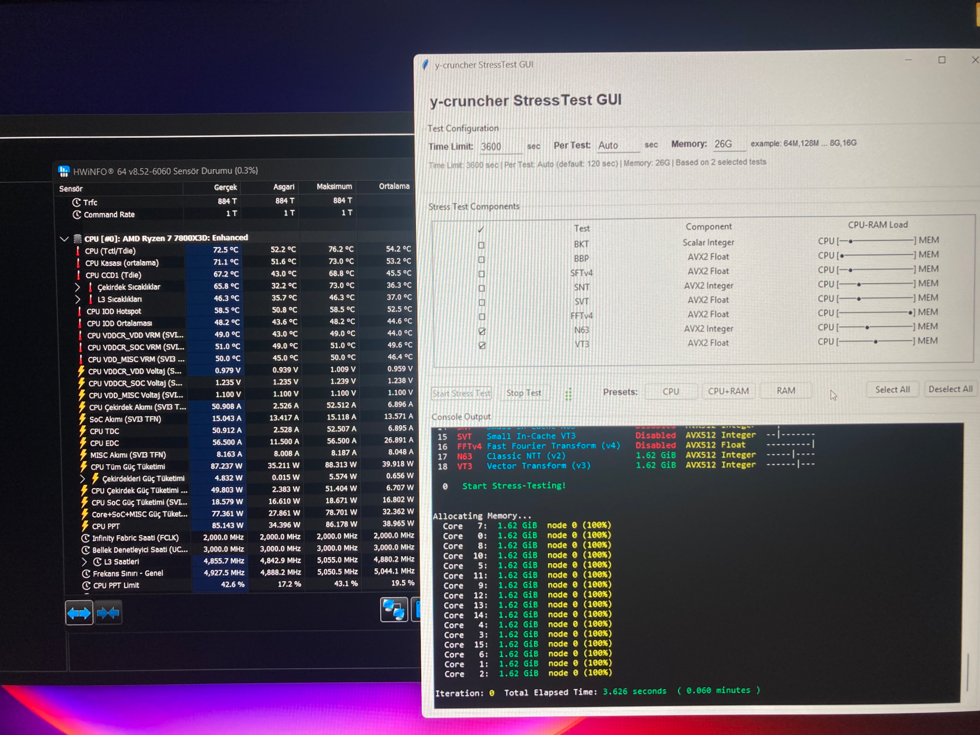Click the HWiNFO logo in its title bar

(x=64, y=171)
